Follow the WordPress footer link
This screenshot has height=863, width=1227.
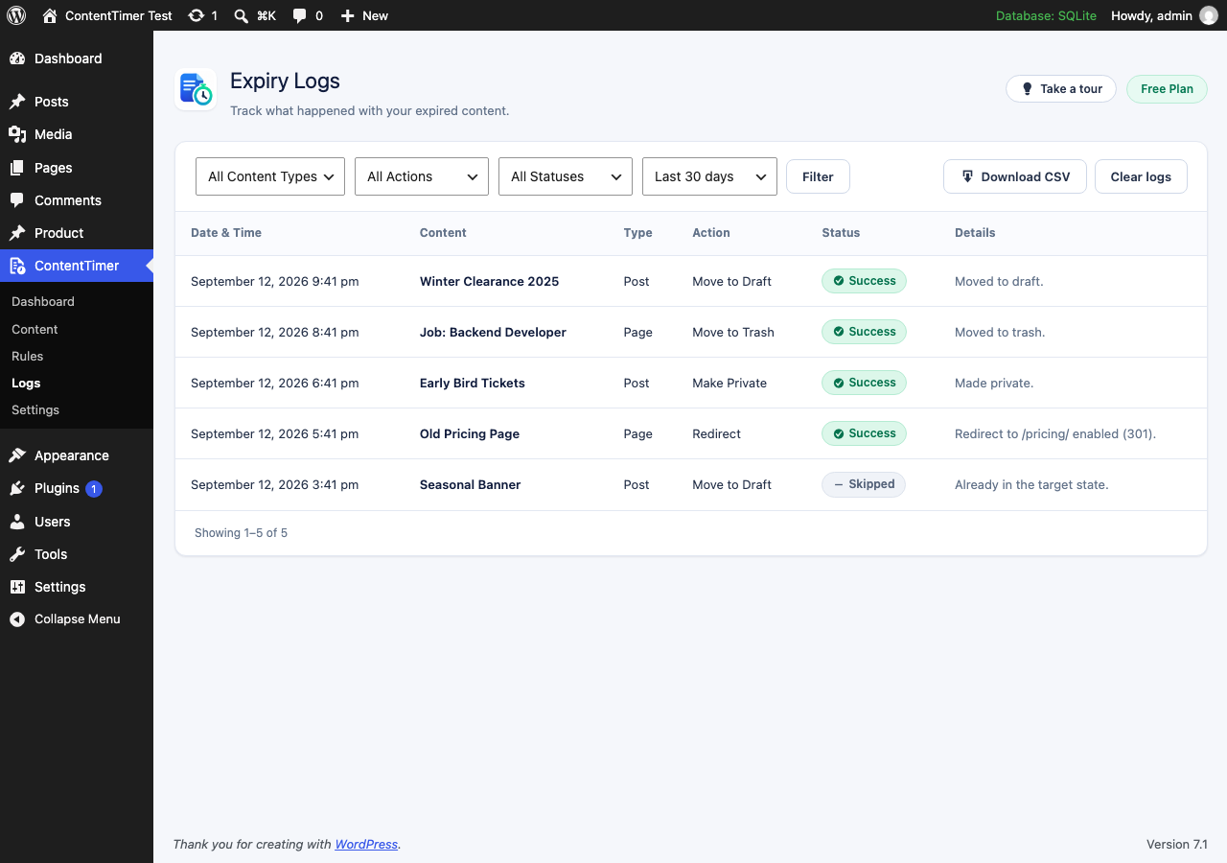[x=366, y=845]
